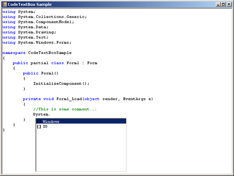Click the 'partial' keyword in class declaration
This screenshot has height=176, width=234.
[x=39, y=63]
